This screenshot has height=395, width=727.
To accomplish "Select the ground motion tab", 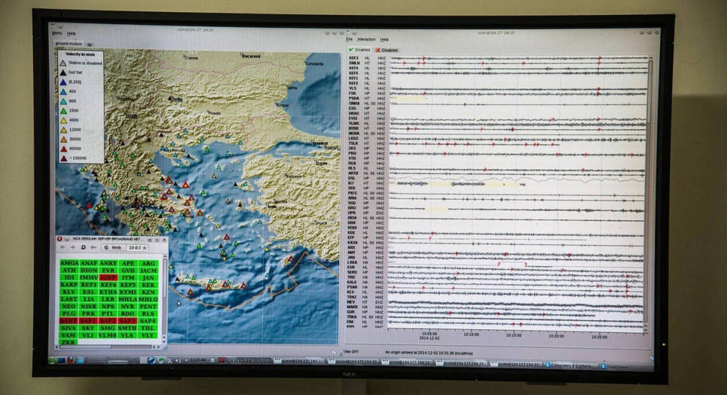I will (x=68, y=43).
